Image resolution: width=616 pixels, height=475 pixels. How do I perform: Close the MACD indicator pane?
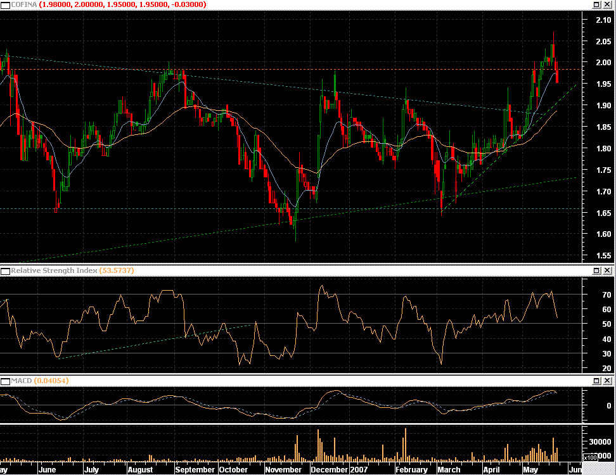pyautogui.click(x=607, y=381)
